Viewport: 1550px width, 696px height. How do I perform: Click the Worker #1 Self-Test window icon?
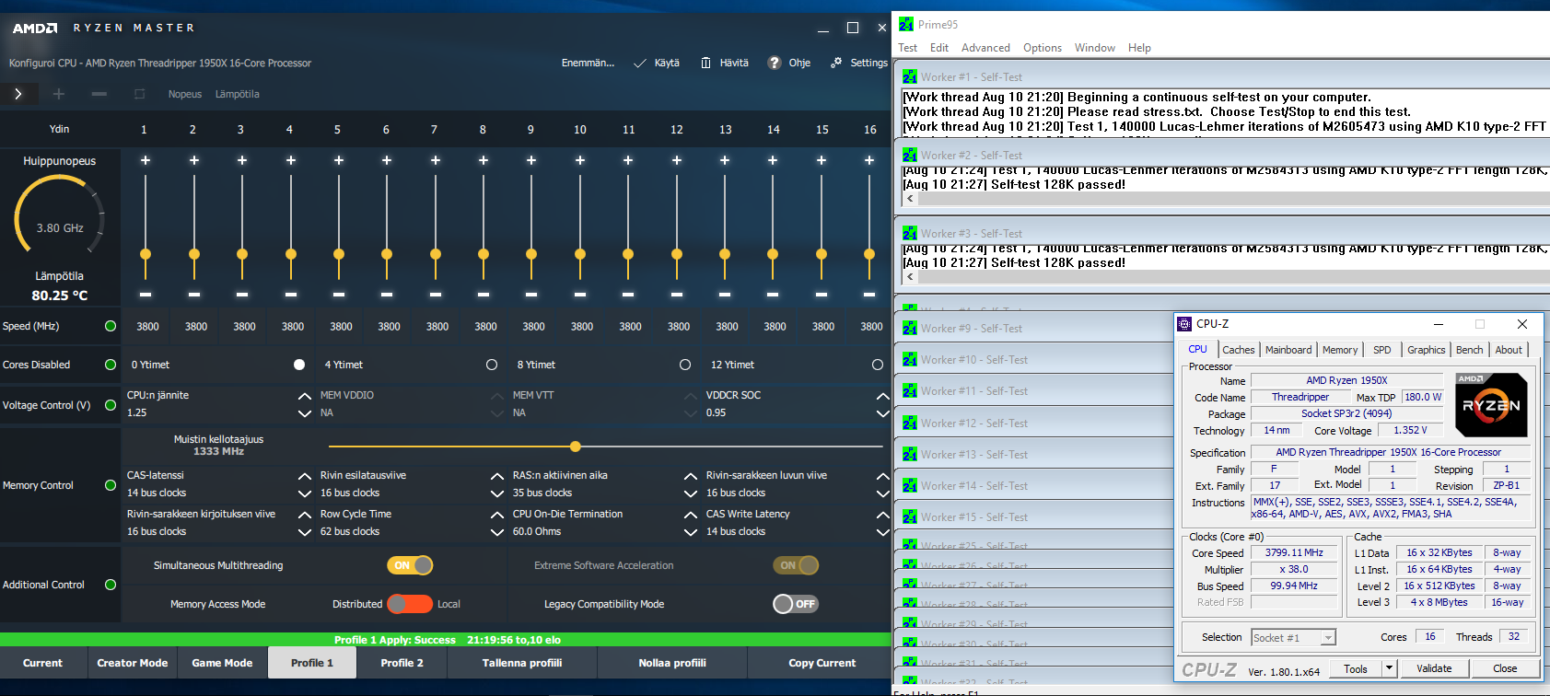910,77
